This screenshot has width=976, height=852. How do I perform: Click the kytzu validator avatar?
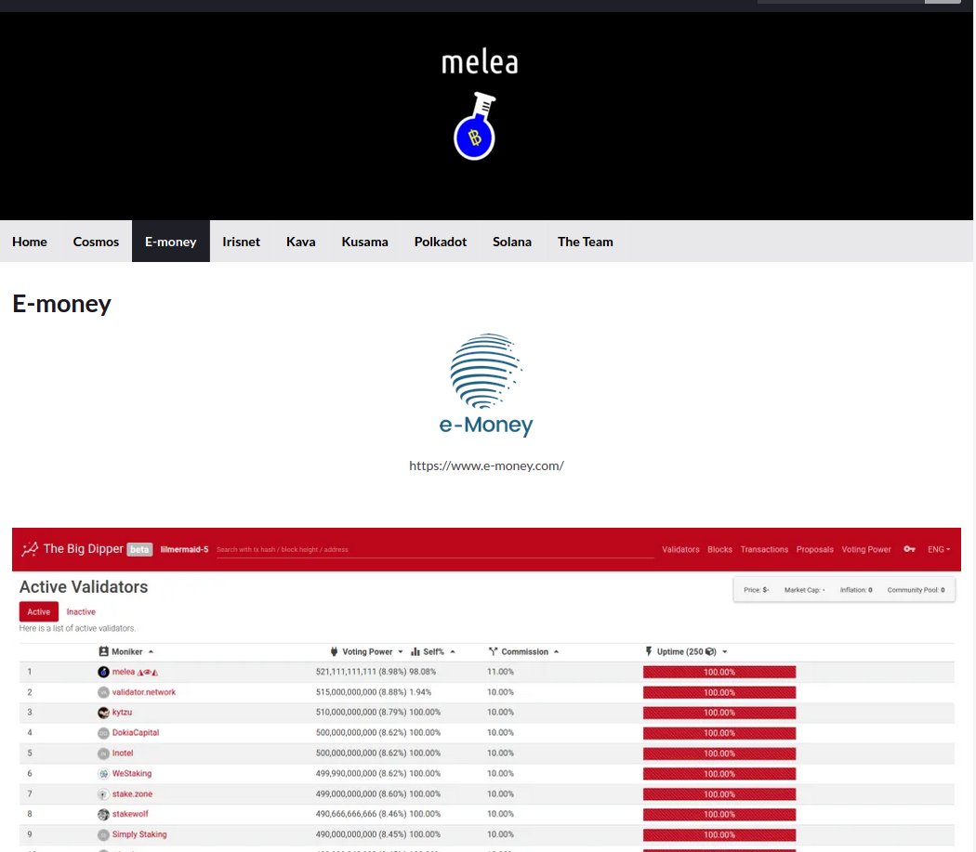pos(103,713)
